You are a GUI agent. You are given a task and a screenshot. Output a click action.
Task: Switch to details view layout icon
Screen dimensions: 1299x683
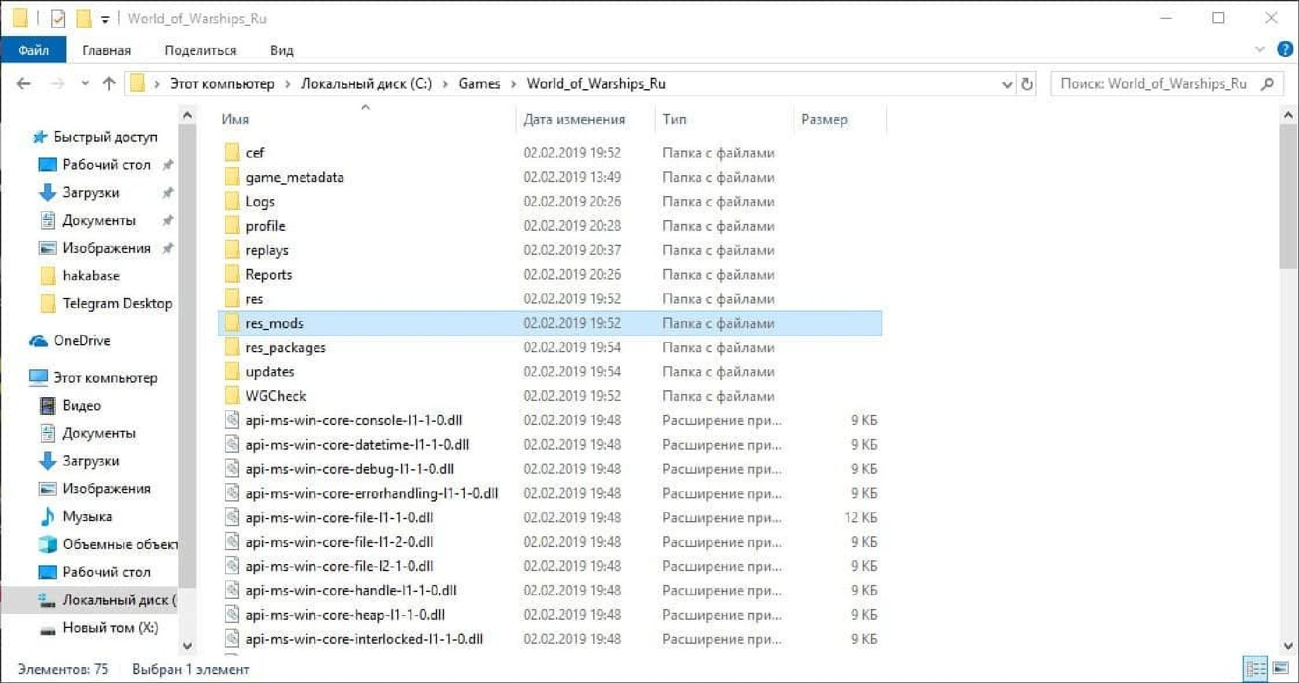pyautogui.click(x=1255, y=668)
